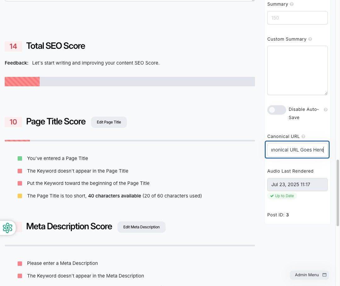Click the Feedback message text

click(96, 63)
